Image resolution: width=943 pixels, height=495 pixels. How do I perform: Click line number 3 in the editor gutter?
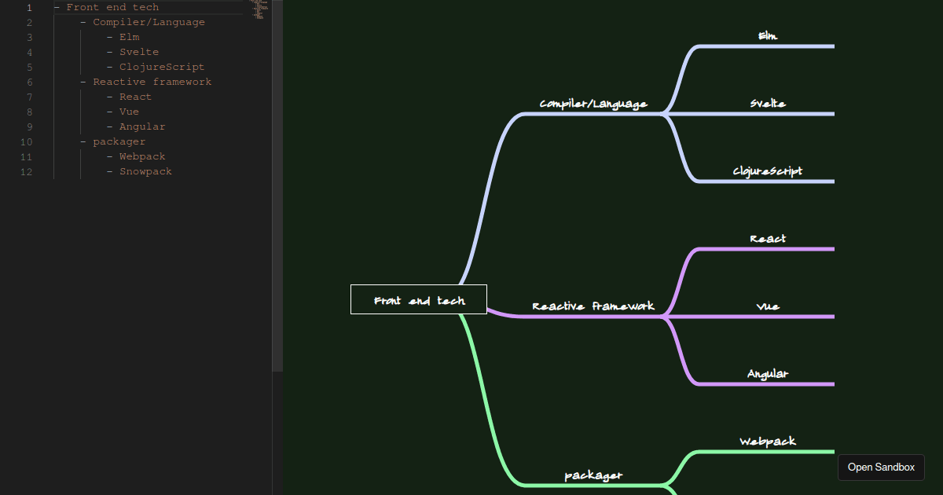click(29, 37)
